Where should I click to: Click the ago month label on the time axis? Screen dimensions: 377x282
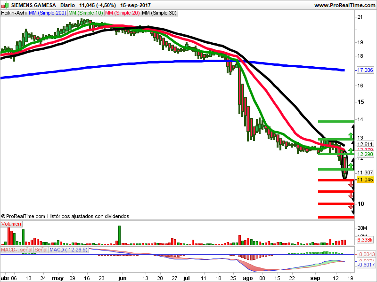click(248, 278)
